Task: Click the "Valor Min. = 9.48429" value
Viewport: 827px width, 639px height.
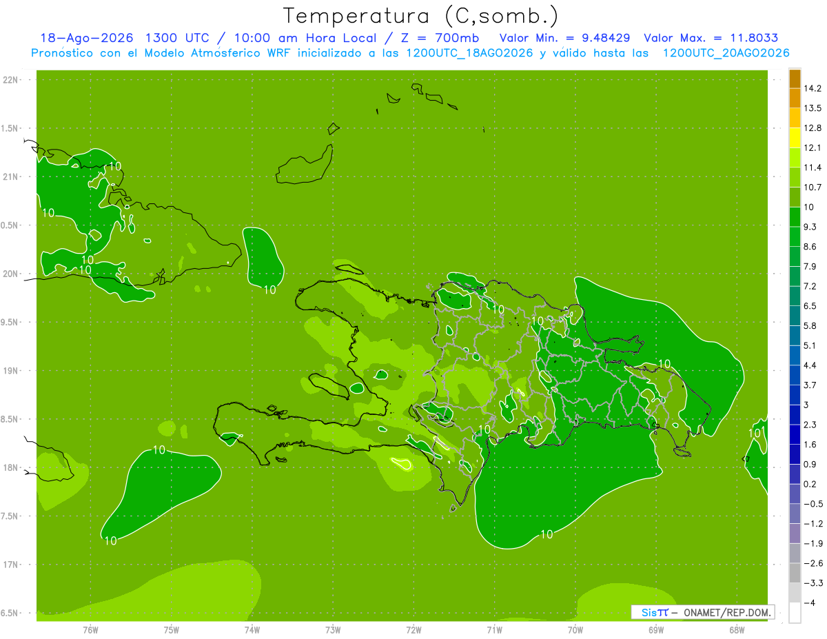Action: 564,38
